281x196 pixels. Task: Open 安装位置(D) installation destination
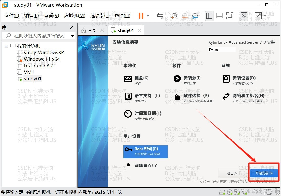[x=239, y=80]
